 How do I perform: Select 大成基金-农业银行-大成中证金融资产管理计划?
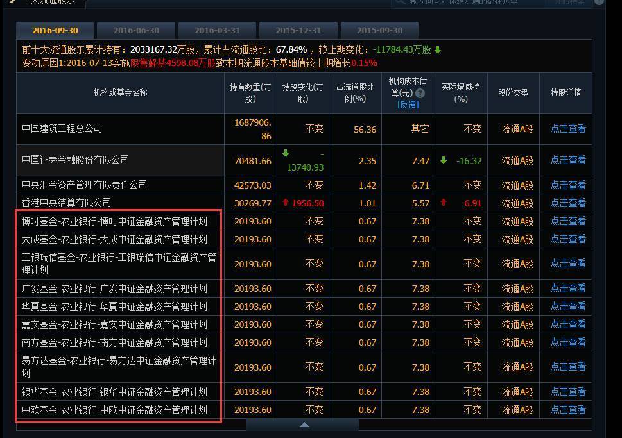coord(114,239)
